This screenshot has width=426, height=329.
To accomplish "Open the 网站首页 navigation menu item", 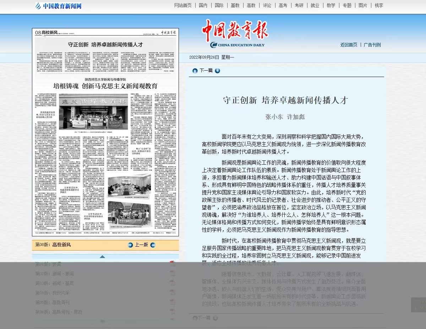I will [183, 5].
